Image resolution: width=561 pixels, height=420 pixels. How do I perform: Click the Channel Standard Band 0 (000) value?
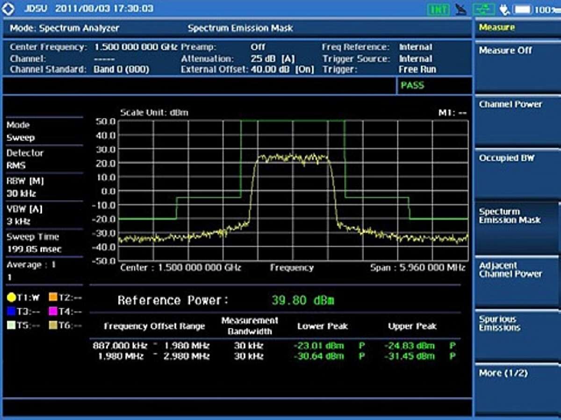coord(122,70)
